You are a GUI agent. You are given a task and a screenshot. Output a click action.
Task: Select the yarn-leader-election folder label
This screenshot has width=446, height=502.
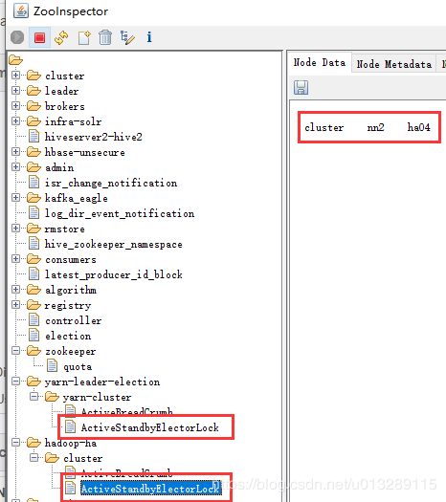pos(102,382)
